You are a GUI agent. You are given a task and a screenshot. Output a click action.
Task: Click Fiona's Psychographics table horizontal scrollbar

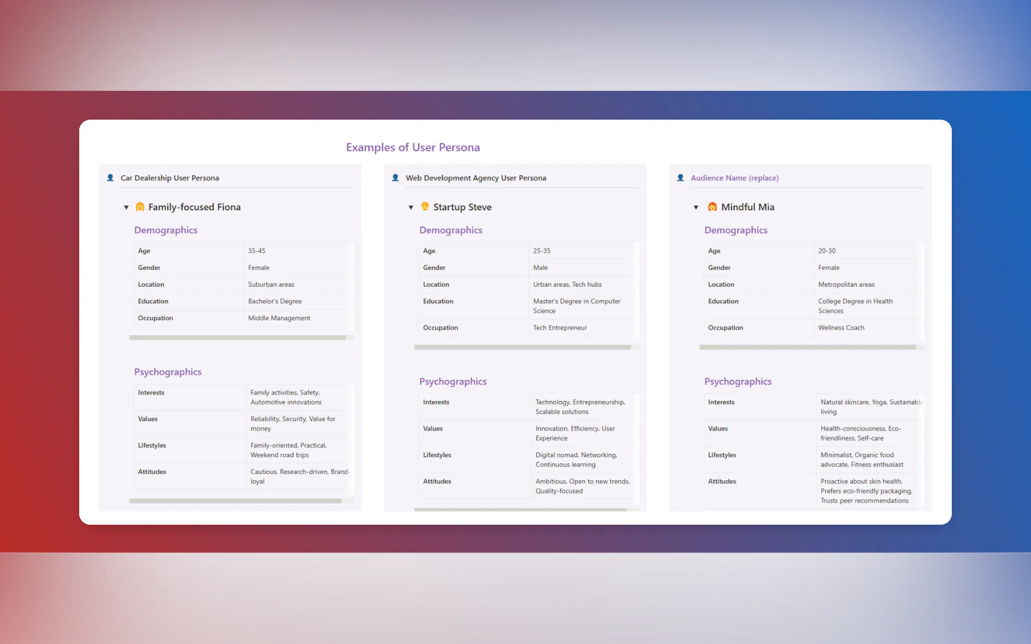tap(235, 501)
